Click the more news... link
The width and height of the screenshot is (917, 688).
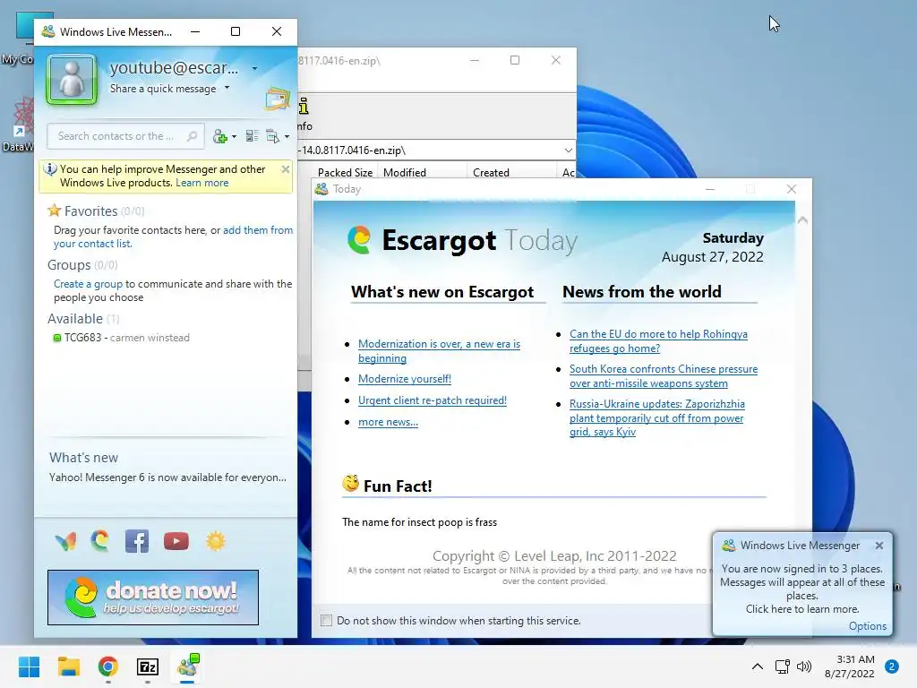pyautogui.click(x=388, y=422)
